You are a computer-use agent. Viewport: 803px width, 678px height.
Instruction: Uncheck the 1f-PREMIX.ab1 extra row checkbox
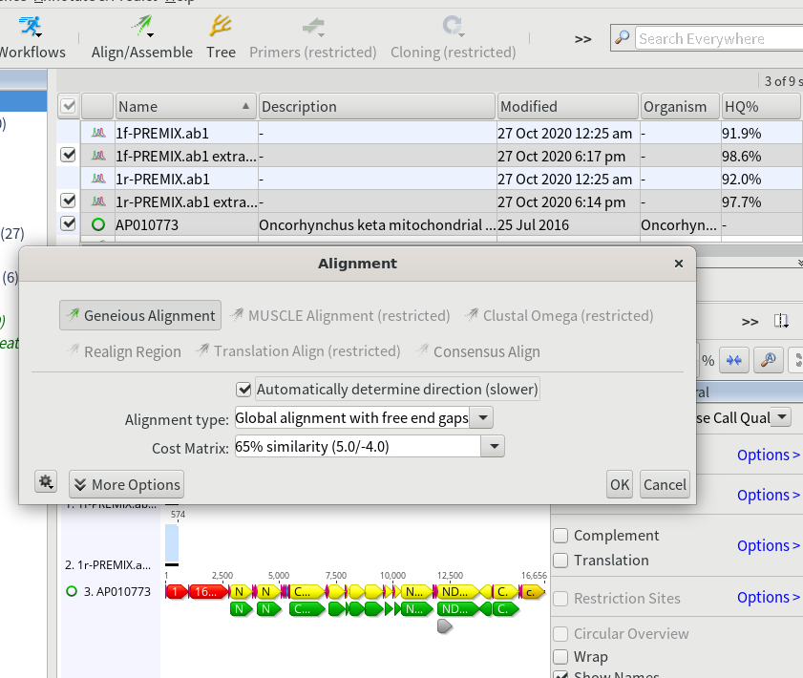tap(68, 155)
